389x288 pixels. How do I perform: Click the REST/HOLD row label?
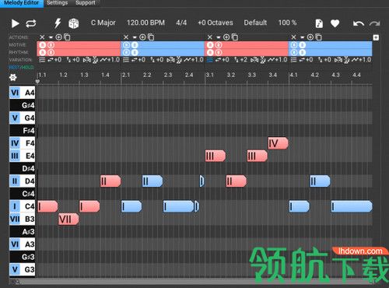tap(21, 68)
